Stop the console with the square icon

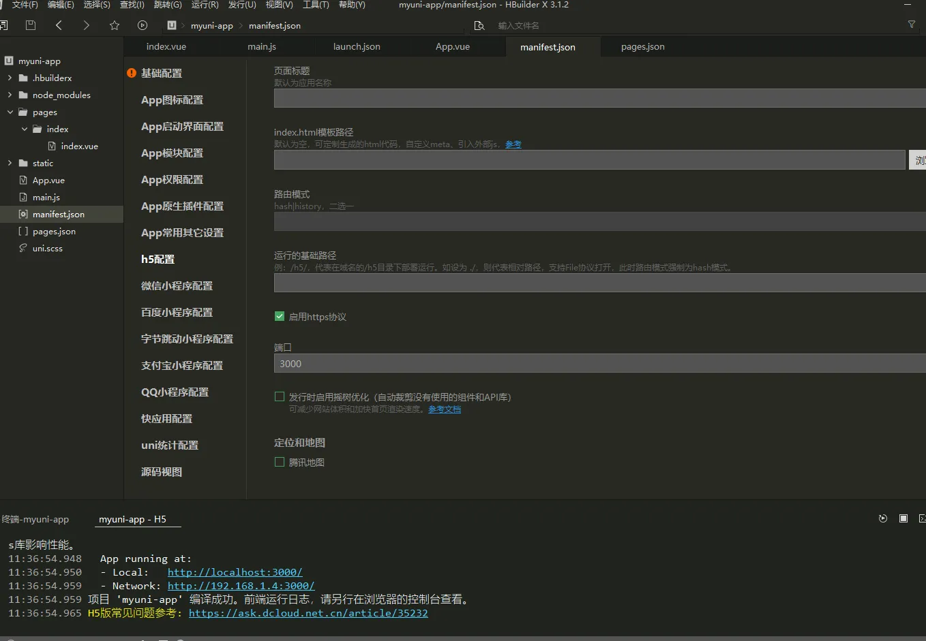click(903, 518)
